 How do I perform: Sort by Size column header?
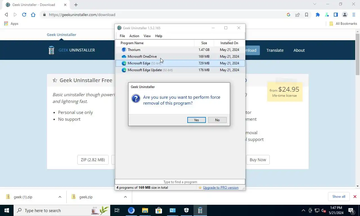[x=204, y=43]
